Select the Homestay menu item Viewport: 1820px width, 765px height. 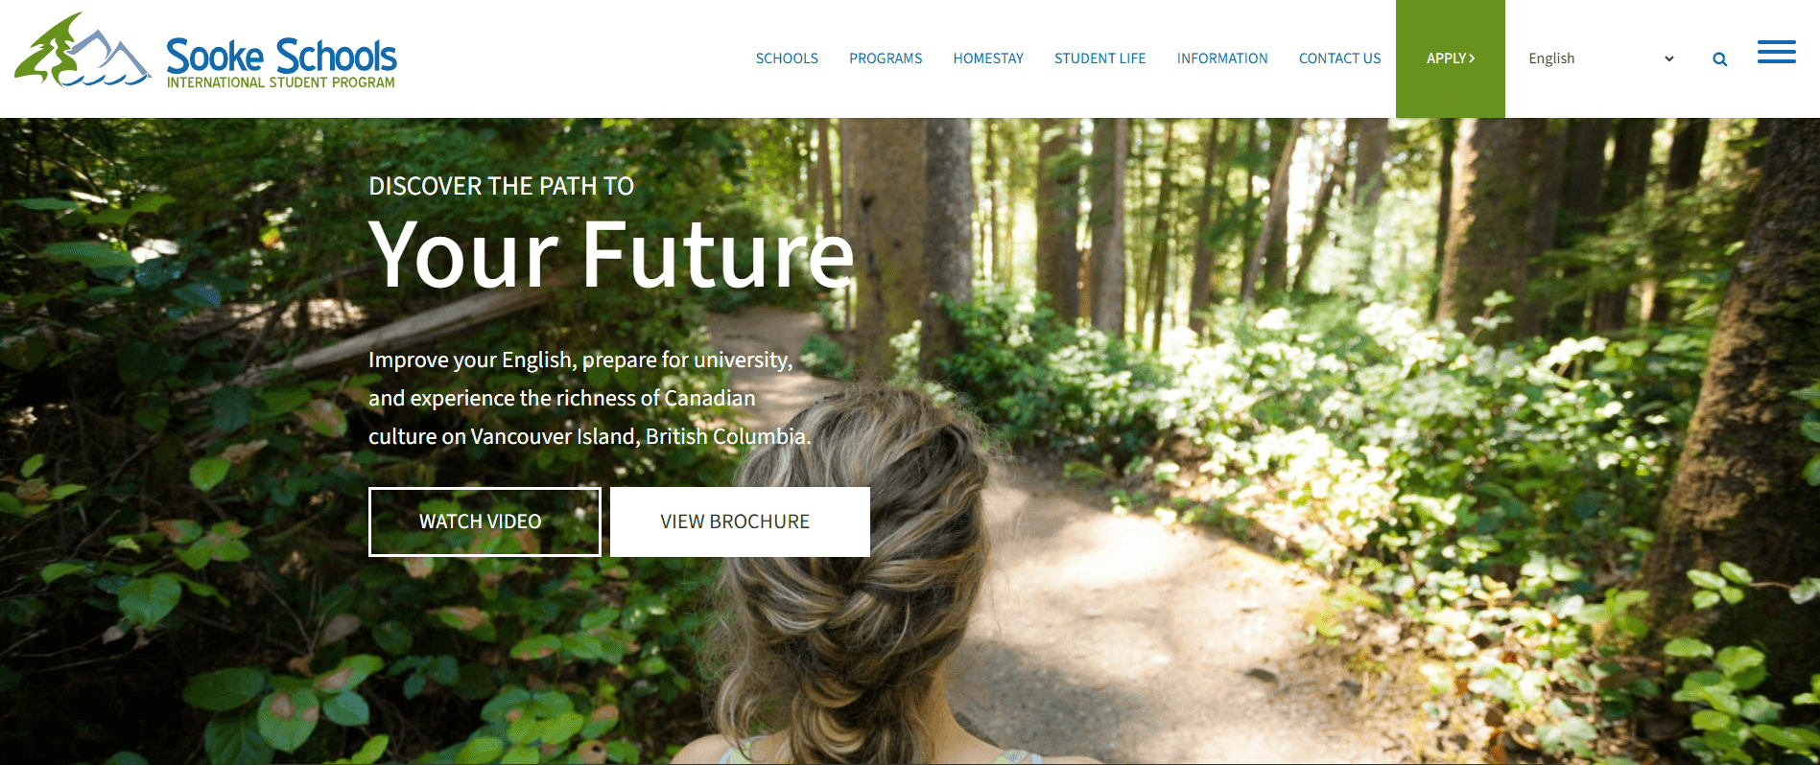pyautogui.click(x=988, y=58)
